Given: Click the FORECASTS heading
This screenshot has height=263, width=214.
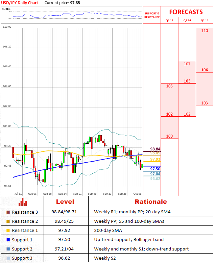Looking at the screenshot, I should tap(186, 12).
